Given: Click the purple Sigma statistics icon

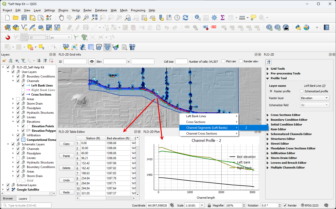Looking at the screenshot, I should 222,18.
